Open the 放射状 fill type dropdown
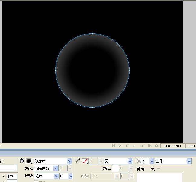The height and width of the screenshot is (182, 196). (x=53, y=161)
